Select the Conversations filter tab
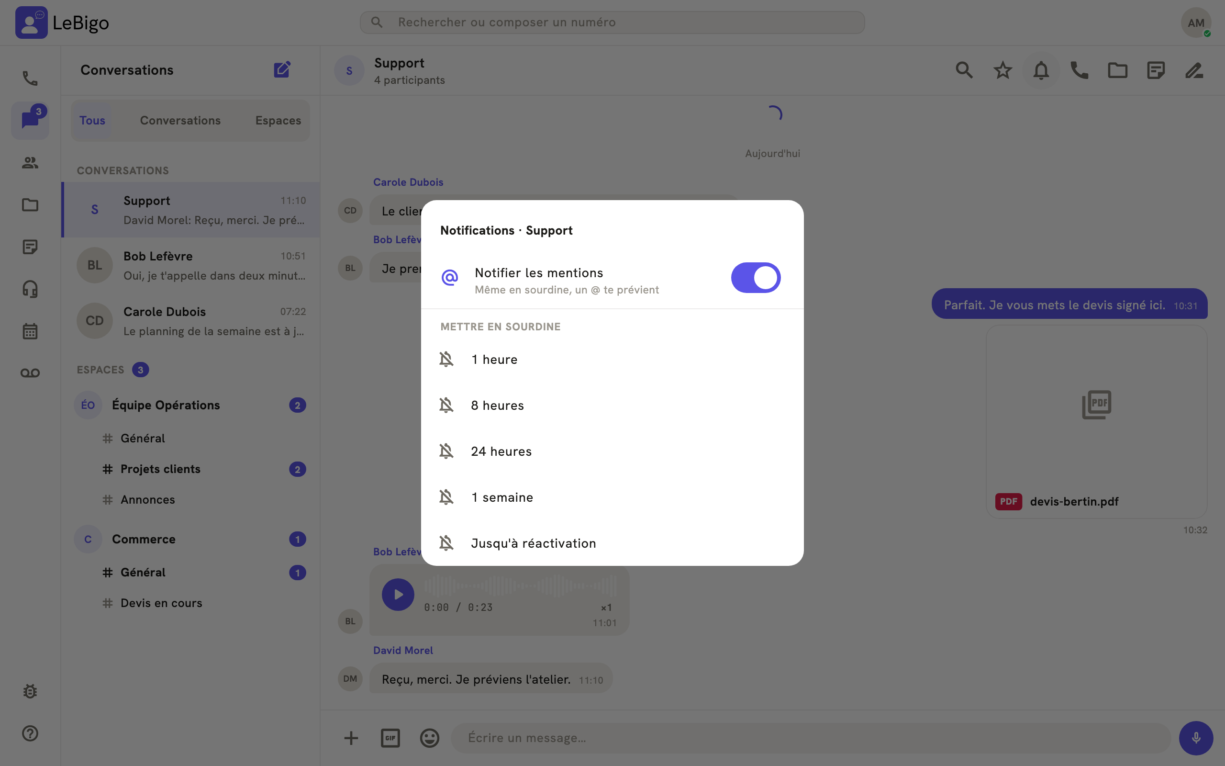 [180, 121]
